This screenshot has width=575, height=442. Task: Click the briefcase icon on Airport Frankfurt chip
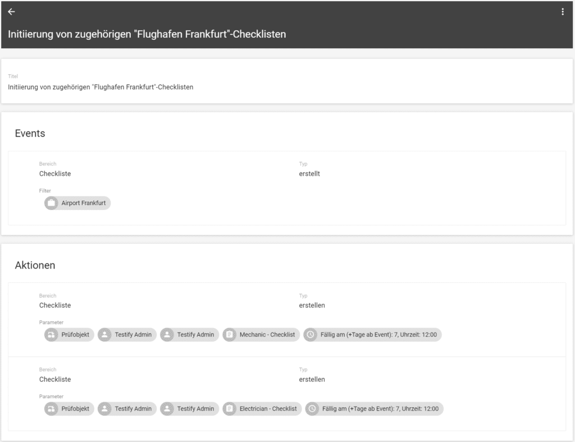click(51, 203)
